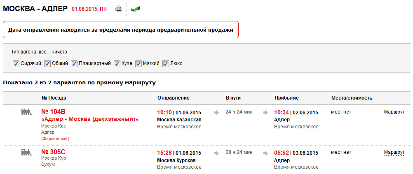This screenshot has width=413, height=174.
Task: Click arrow icon before 38 ч 24 мин
Action: (x=216, y=153)
